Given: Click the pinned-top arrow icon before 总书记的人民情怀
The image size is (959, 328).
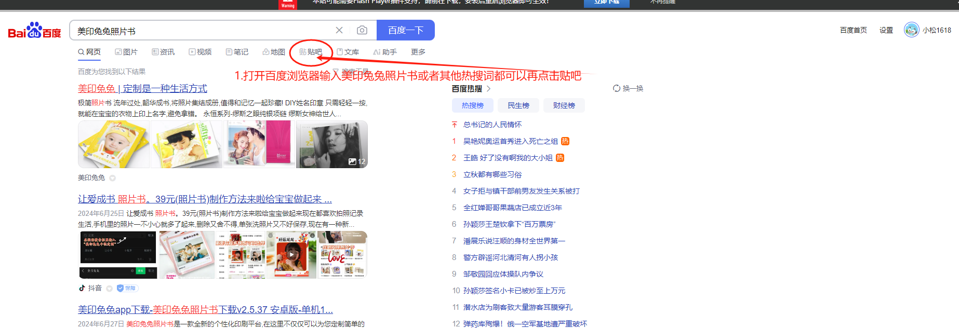Looking at the screenshot, I should (x=455, y=125).
